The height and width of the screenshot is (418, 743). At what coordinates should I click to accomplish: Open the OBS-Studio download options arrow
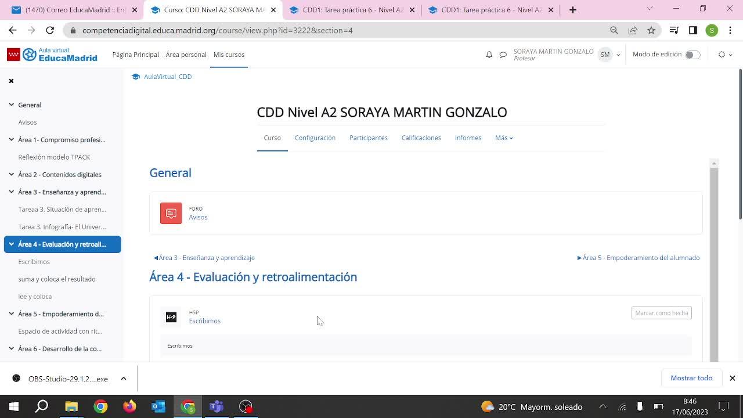124,379
